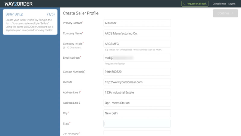
Task: Click the phone icon in Request a Call Back
Action: [x=184, y=4]
